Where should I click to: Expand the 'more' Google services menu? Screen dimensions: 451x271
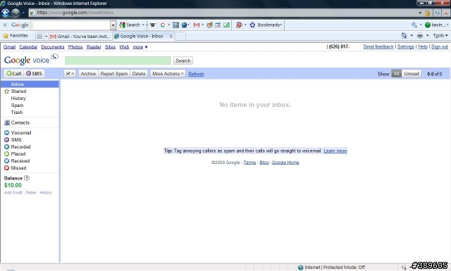tap(140, 47)
